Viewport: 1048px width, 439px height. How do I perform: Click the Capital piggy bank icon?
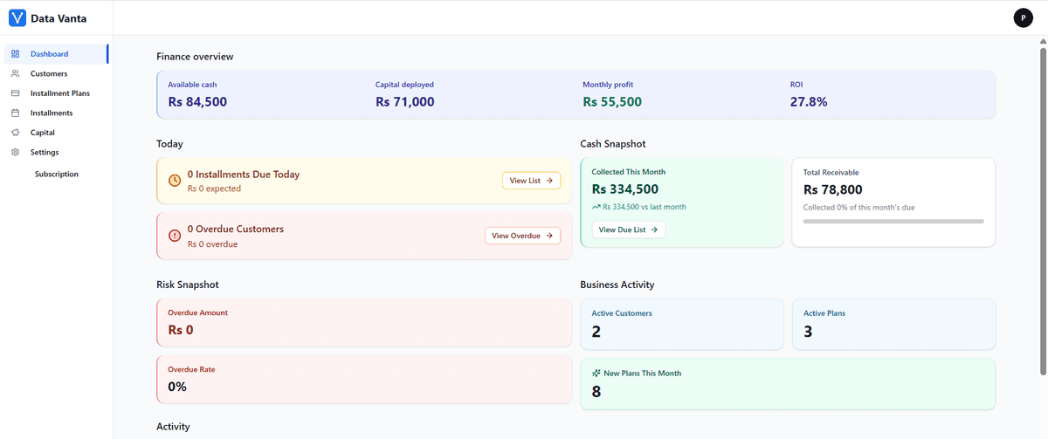[x=15, y=133]
